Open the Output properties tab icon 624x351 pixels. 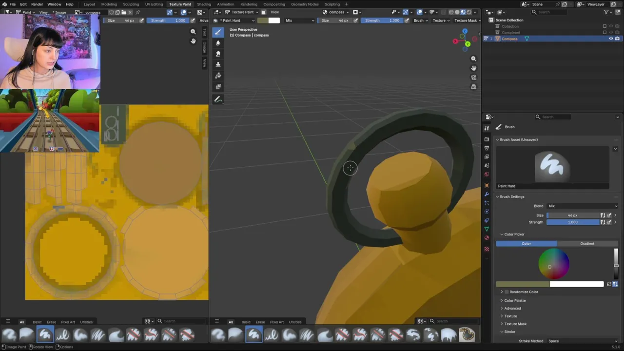click(x=487, y=148)
